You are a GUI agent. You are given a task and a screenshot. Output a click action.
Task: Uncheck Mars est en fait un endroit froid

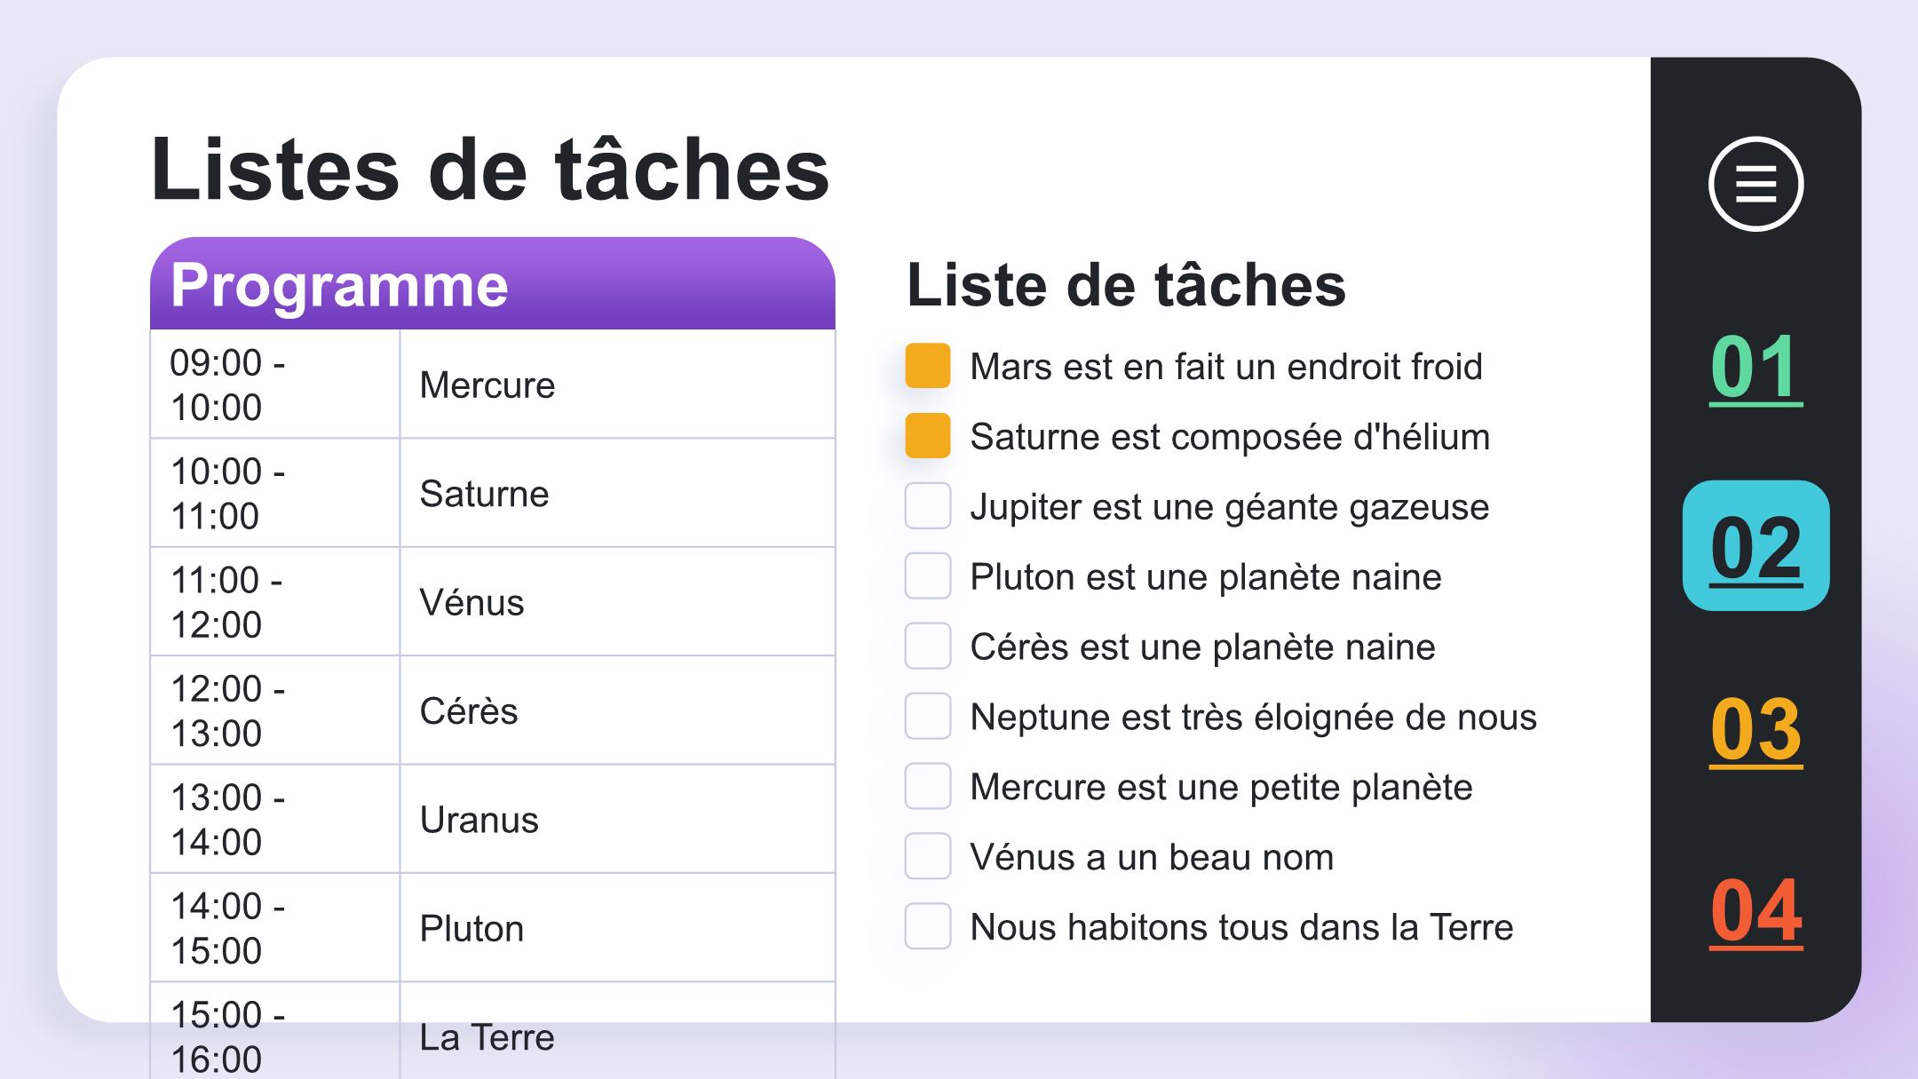pyautogui.click(x=927, y=366)
